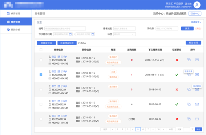Jump to 首页 first page
The height and width of the screenshot is (135, 206).
(105, 129)
